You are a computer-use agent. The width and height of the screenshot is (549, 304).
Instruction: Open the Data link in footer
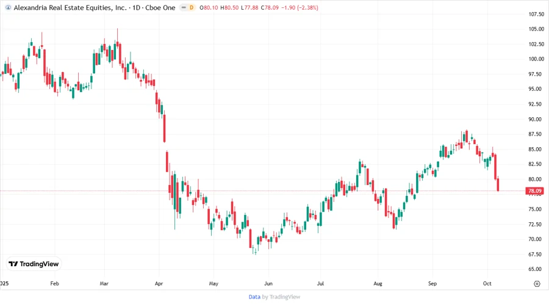254,297
